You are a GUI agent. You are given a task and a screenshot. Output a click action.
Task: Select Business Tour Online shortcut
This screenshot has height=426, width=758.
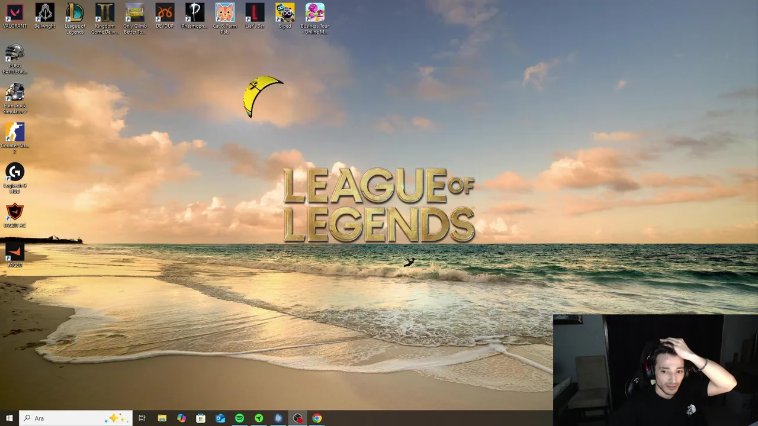314,19
